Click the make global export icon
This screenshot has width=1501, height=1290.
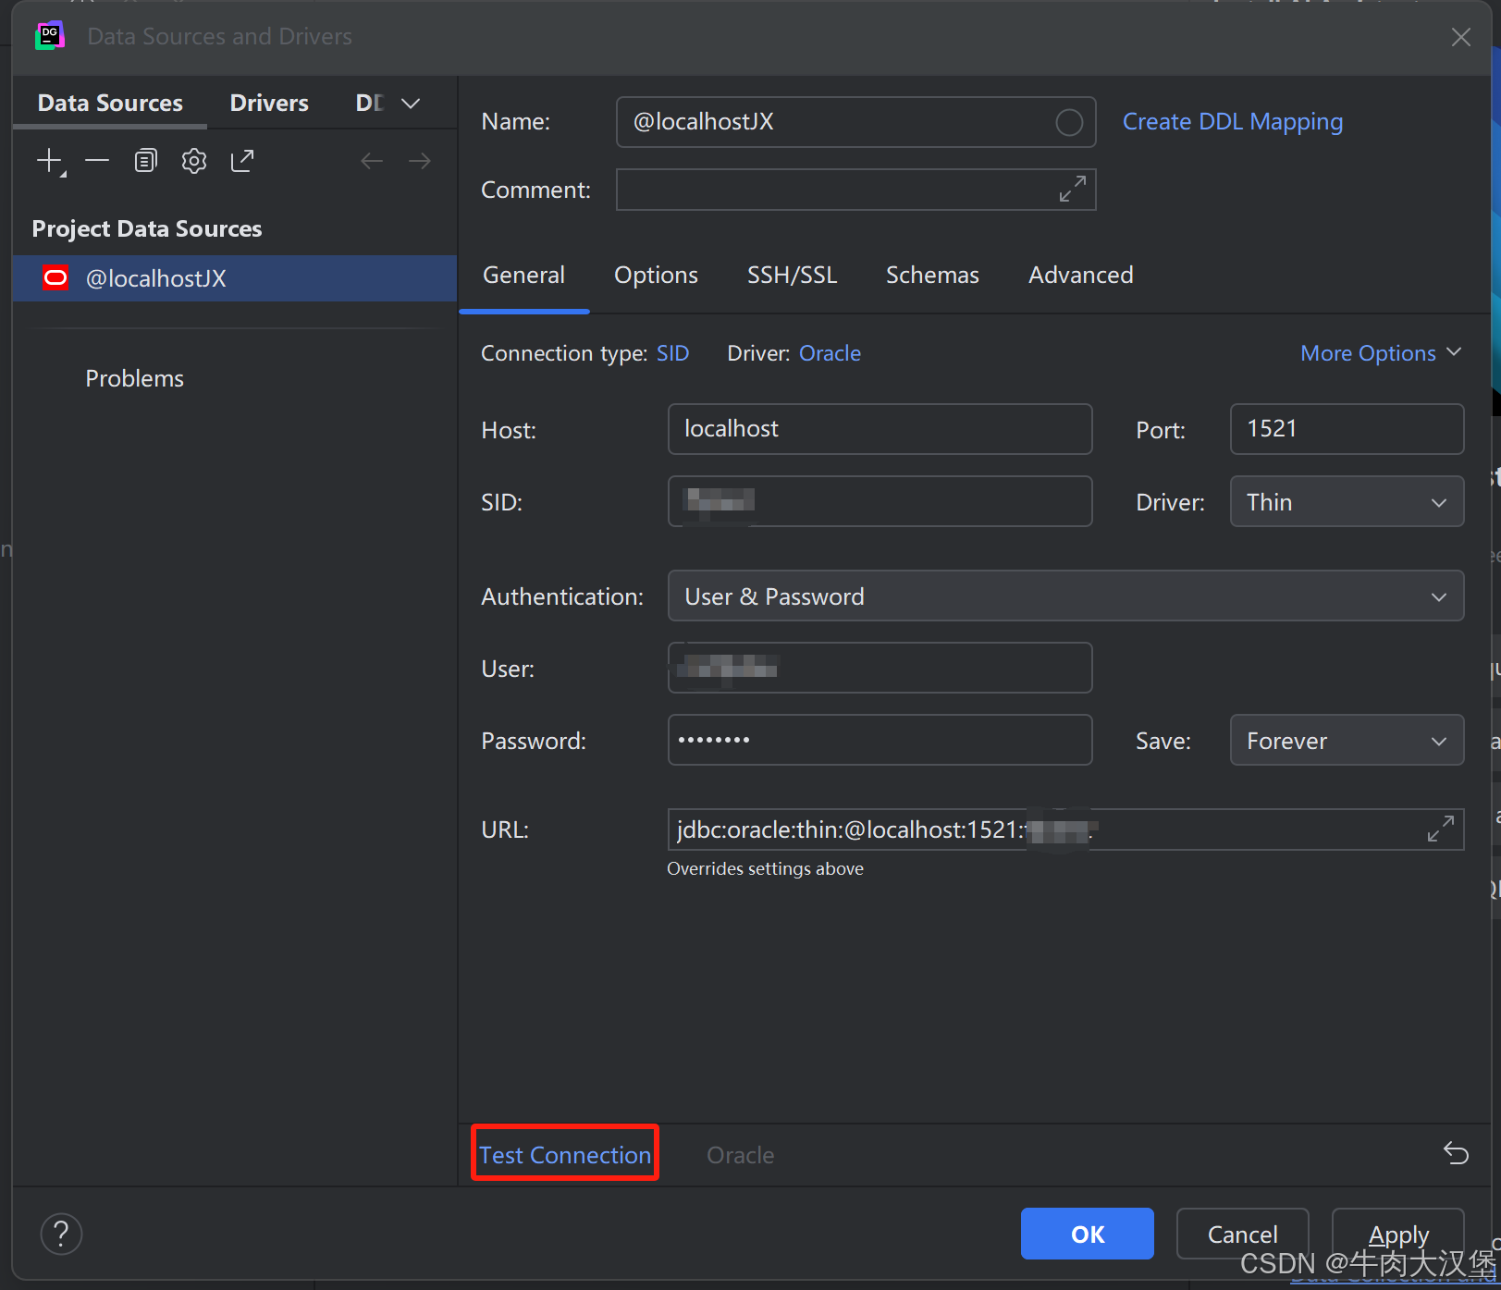pyautogui.click(x=242, y=161)
